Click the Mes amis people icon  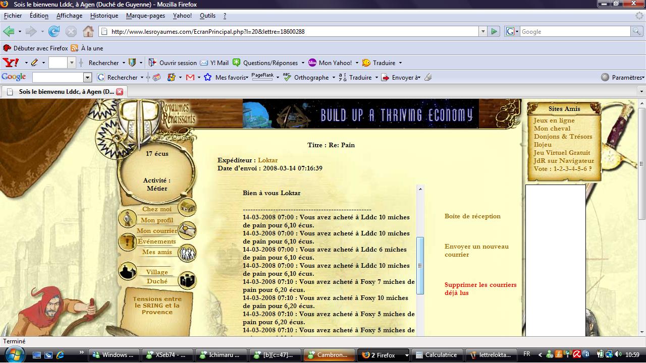pos(187,253)
